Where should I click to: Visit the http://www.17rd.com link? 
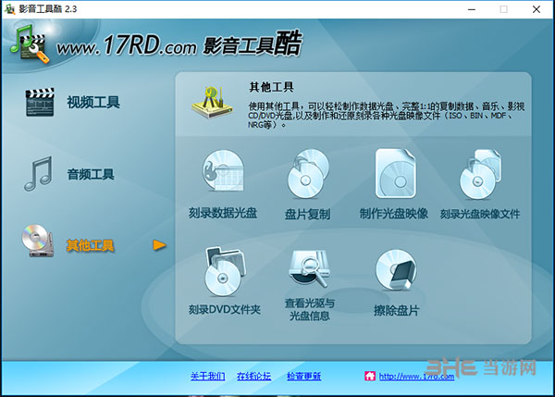click(416, 376)
